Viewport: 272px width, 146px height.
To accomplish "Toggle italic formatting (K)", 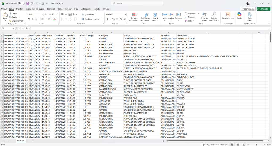I will tap(32, 19).
